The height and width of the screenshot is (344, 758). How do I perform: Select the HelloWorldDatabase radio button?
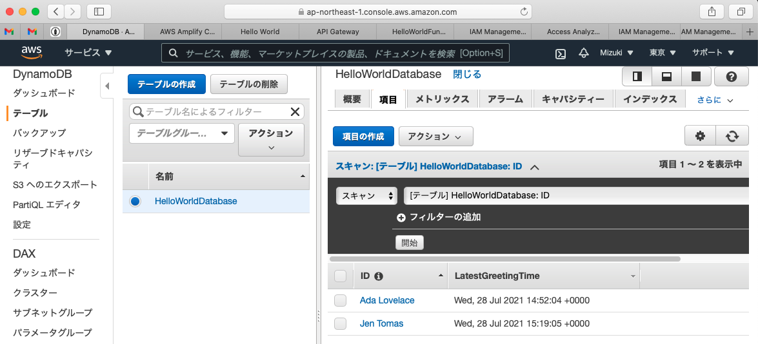(x=135, y=201)
